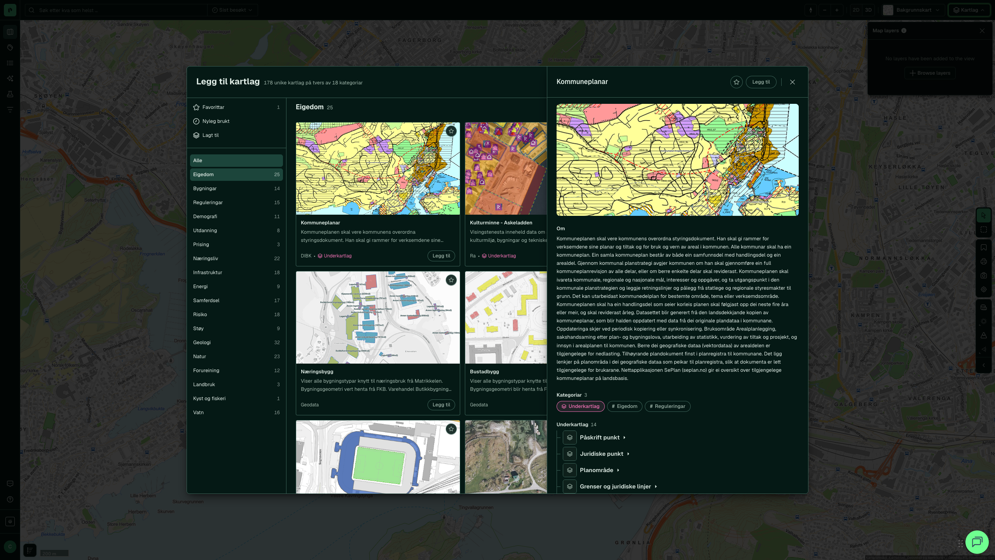Open the map view icon in the left sidebar
Screen dimensions: 995x560
point(10,32)
